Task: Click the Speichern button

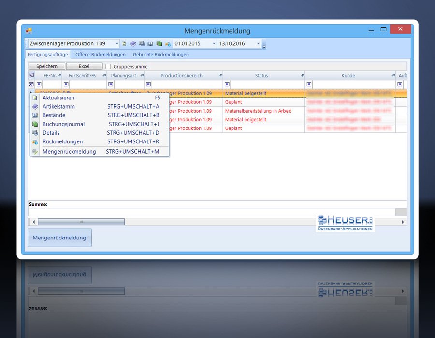Action: pyautogui.click(x=47, y=66)
